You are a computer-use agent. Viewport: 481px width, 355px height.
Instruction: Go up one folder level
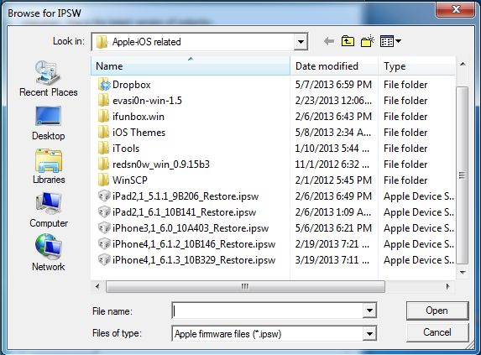pos(348,41)
